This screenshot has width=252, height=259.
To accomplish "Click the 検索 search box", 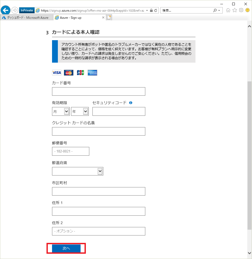I will [x=186, y=10].
